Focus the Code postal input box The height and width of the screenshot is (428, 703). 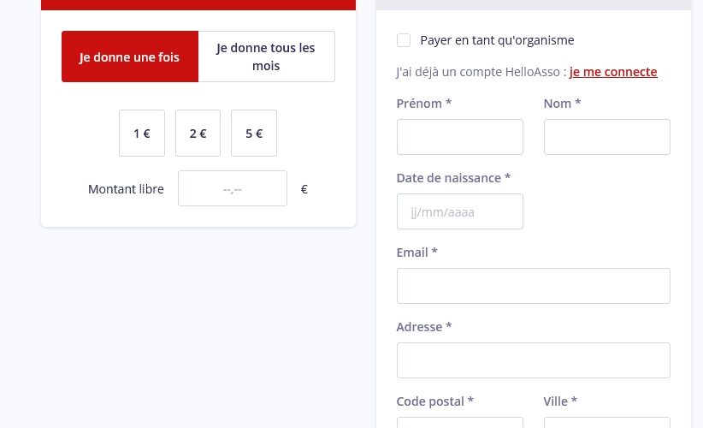459,423
